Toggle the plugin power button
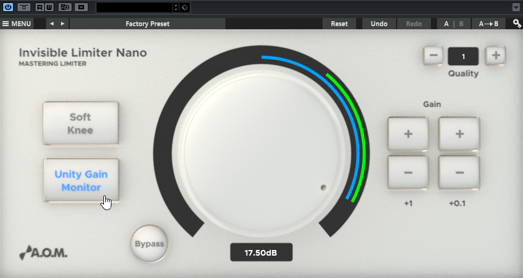The image size is (523, 278). pos(7,7)
